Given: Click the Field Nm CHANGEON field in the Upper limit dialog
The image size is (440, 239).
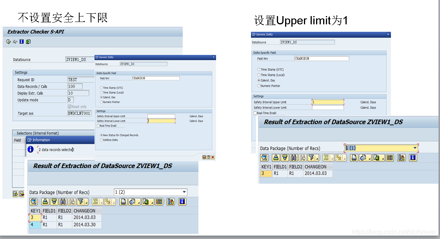Looking at the screenshot, I should coord(322,58).
